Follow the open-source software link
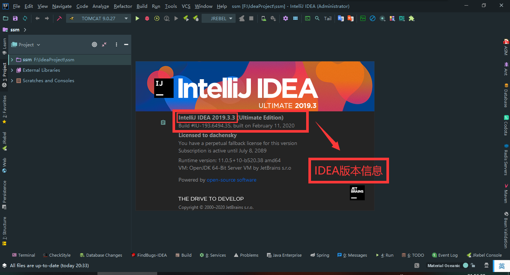This screenshot has height=275, width=510. coord(231,180)
